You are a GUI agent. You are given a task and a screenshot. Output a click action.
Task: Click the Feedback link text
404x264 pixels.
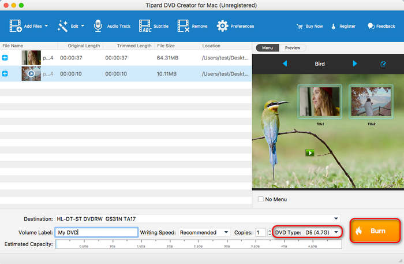click(386, 27)
